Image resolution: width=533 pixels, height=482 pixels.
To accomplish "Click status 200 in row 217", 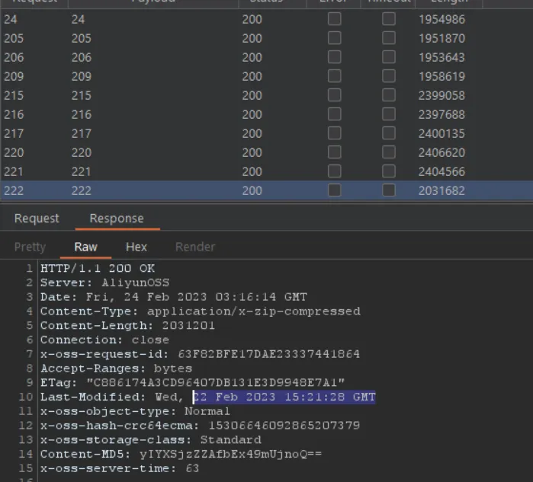I will pyautogui.click(x=252, y=133).
